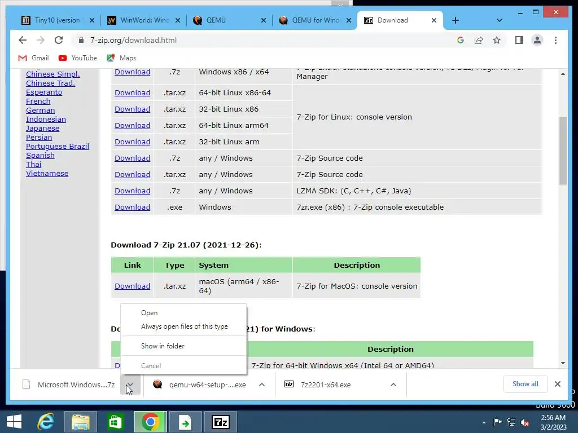Switch language to Esperanto
The image size is (578, 433).
pos(44,92)
